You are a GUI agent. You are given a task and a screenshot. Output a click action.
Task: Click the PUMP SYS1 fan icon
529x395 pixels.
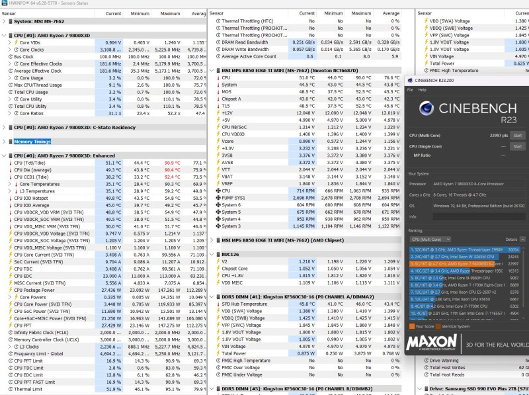(x=218, y=198)
